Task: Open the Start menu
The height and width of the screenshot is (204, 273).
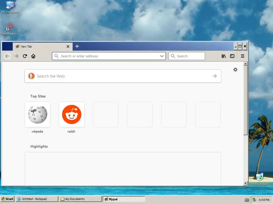Action: point(7,199)
